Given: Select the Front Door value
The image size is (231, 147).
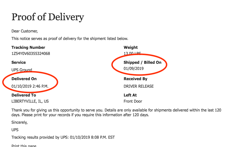Looking at the screenshot, I should coord(133,101).
